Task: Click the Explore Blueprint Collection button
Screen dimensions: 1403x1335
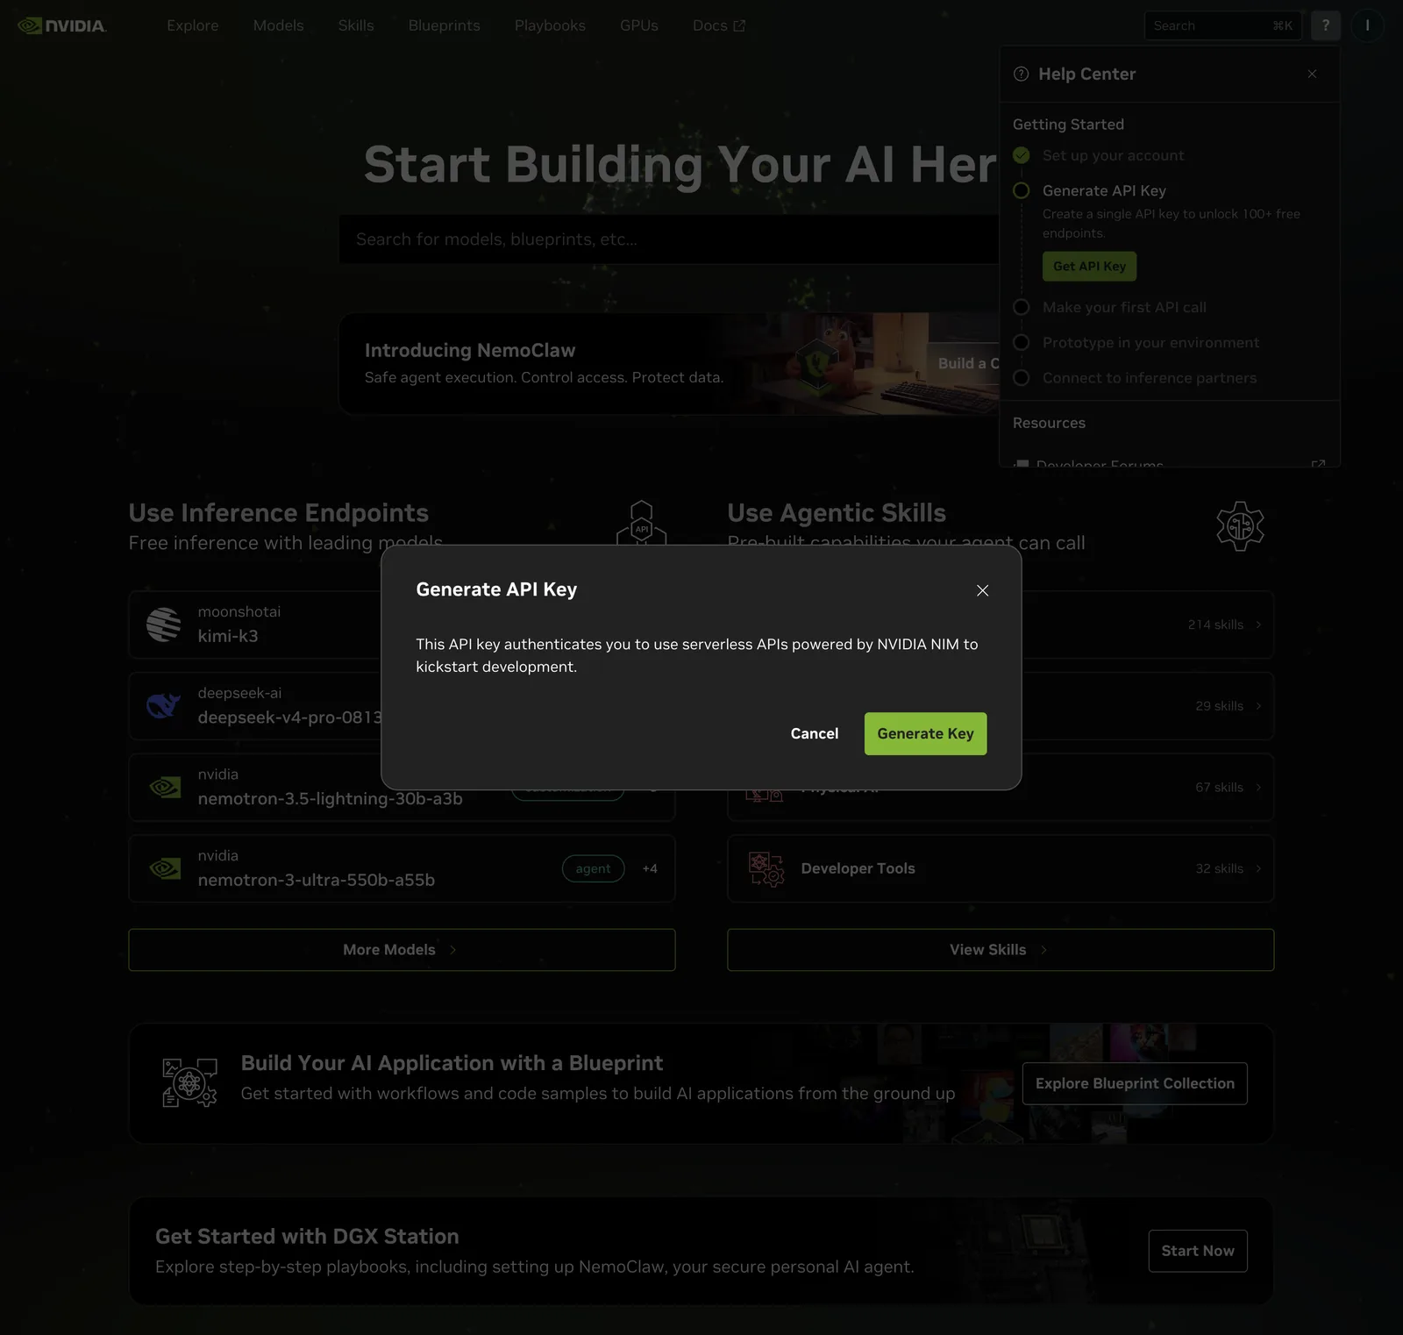Action: click(x=1135, y=1083)
